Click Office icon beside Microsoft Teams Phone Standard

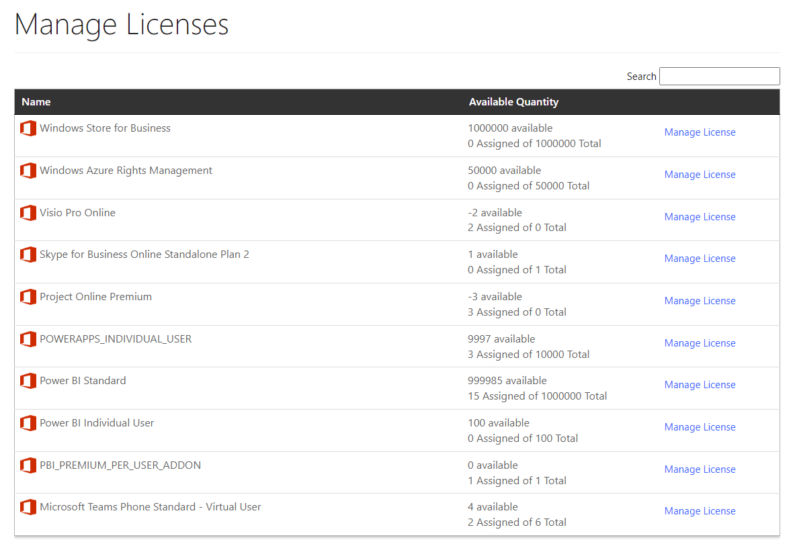(28, 506)
